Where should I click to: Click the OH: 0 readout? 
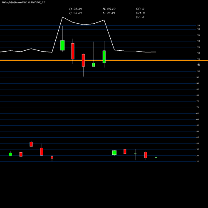click(140, 13)
